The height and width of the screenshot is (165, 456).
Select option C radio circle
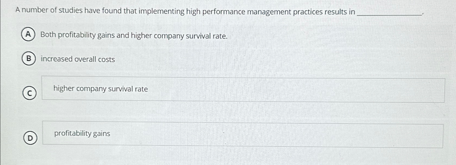pos(29,93)
